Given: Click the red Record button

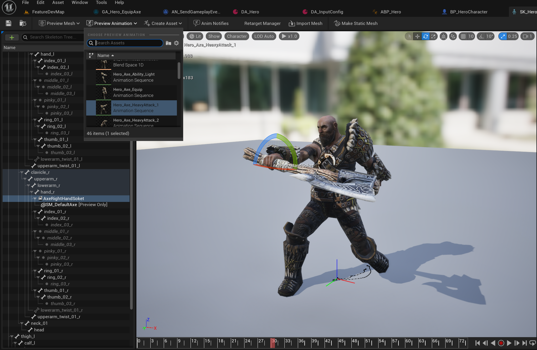Looking at the screenshot, I should point(501,343).
